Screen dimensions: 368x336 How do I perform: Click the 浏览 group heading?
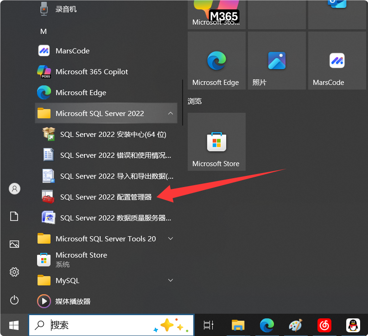(195, 101)
